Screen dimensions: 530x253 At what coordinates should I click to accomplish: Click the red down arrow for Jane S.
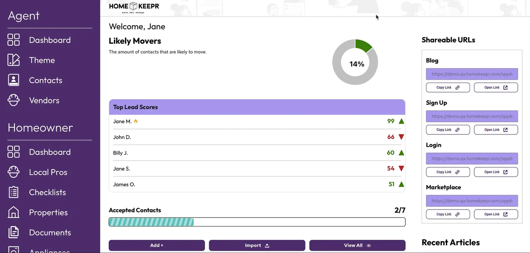pyautogui.click(x=401, y=168)
